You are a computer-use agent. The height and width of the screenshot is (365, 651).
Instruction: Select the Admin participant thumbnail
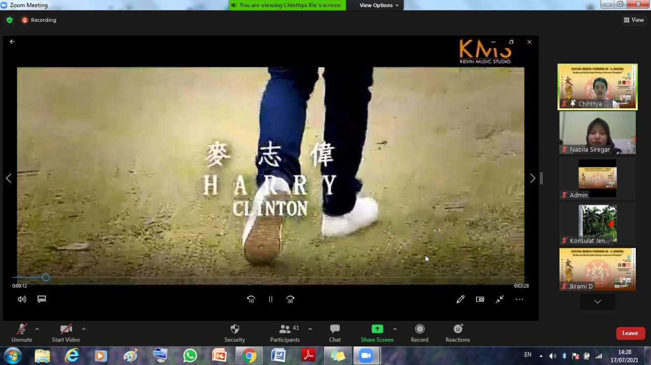pyautogui.click(x=598, y=178)
